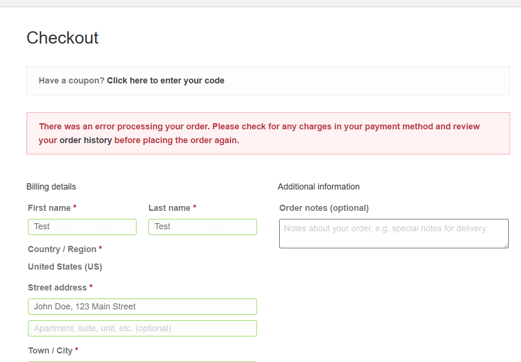This screenshot has height=362, width=521.
Task: Click the Apartment, suite, unit optional field
Action: (142, 328)
